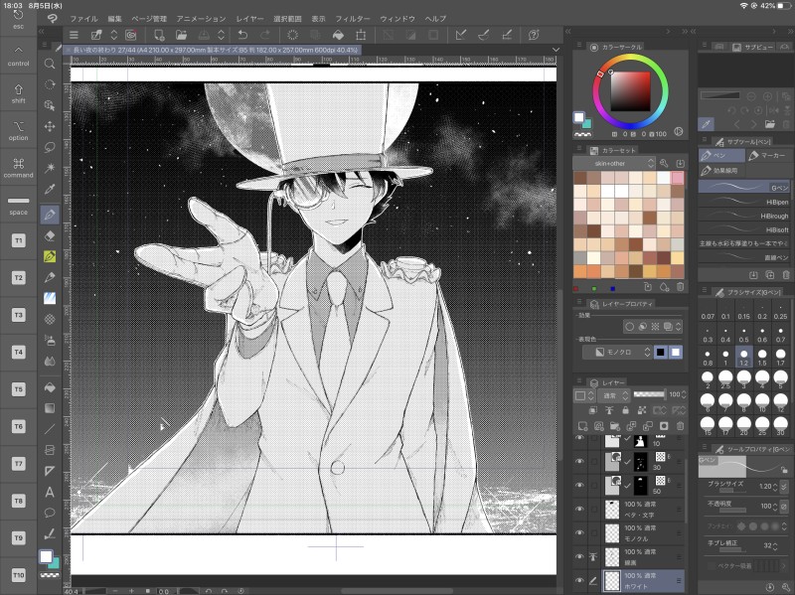Click the Scale/Rotate transform icon
795x595 pixels.
(361, 35)
